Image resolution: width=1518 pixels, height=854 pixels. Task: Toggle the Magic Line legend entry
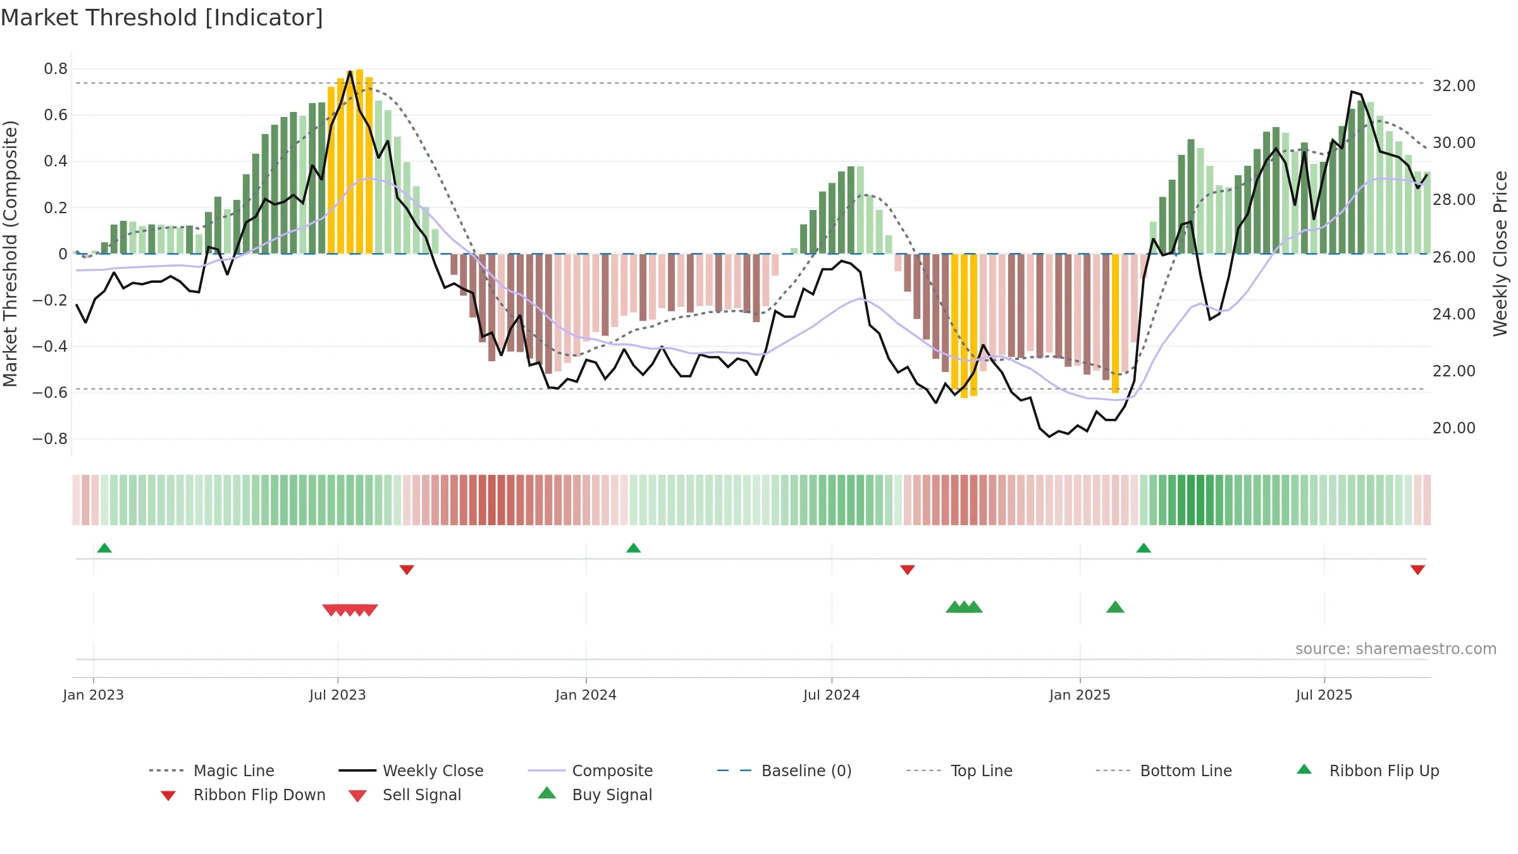tap(212, 770)
